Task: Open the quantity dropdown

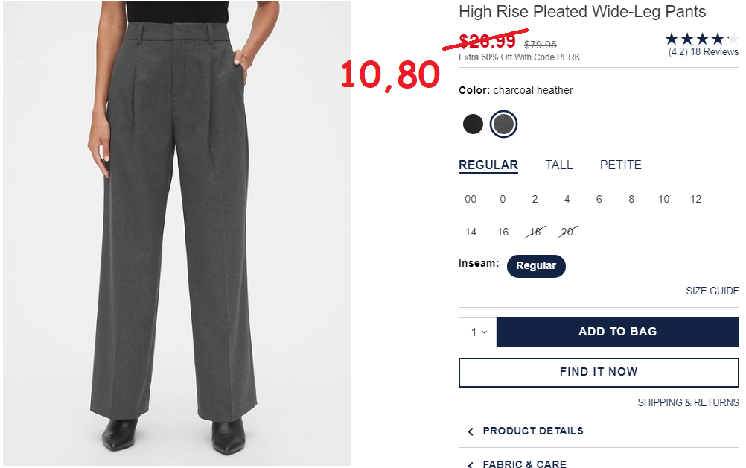Action: click(478, 332)
